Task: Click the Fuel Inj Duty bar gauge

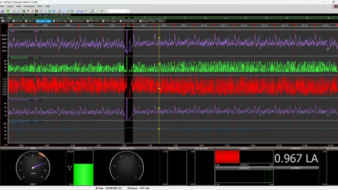Action: pyautogui.click(x=205, y=167)
